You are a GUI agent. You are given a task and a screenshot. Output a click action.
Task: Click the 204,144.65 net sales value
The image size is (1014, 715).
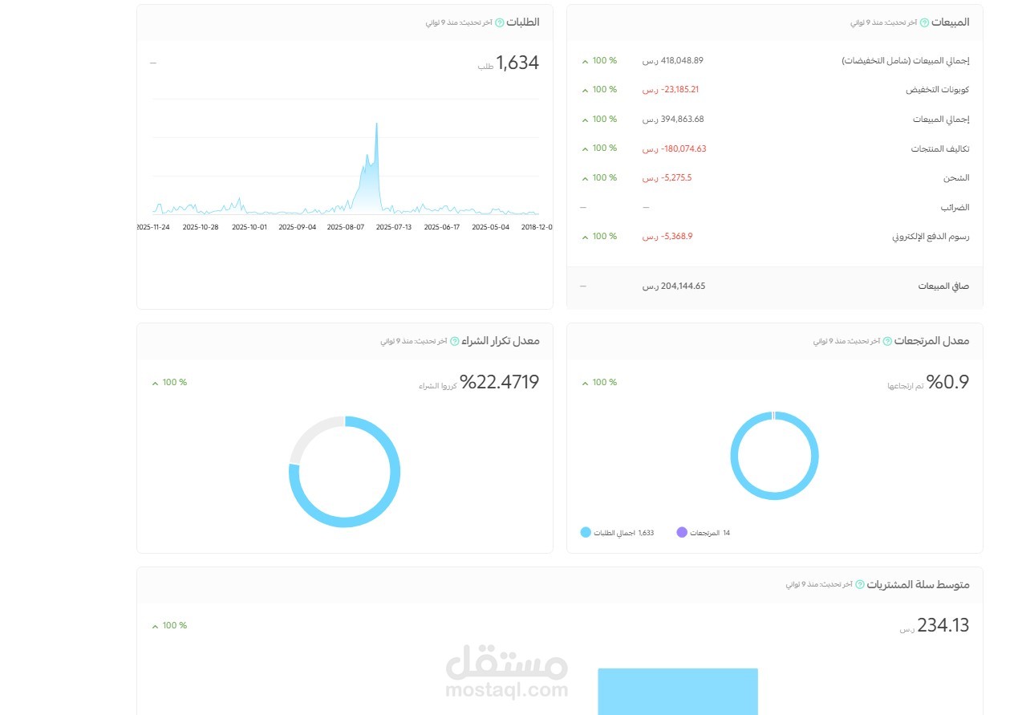(674, 286)
